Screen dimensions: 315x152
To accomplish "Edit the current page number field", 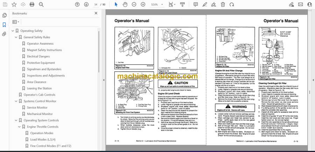I will pyautogui.click(x=96, y=5).
